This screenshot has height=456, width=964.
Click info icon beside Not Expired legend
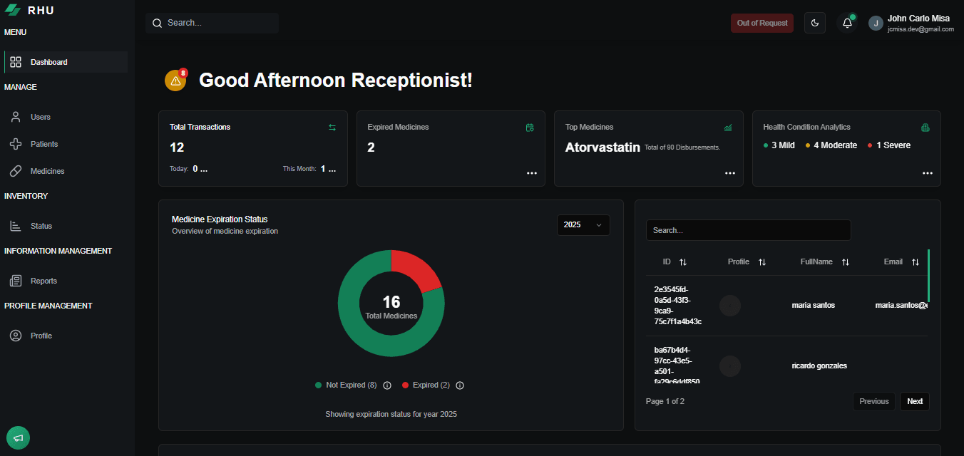387,385
